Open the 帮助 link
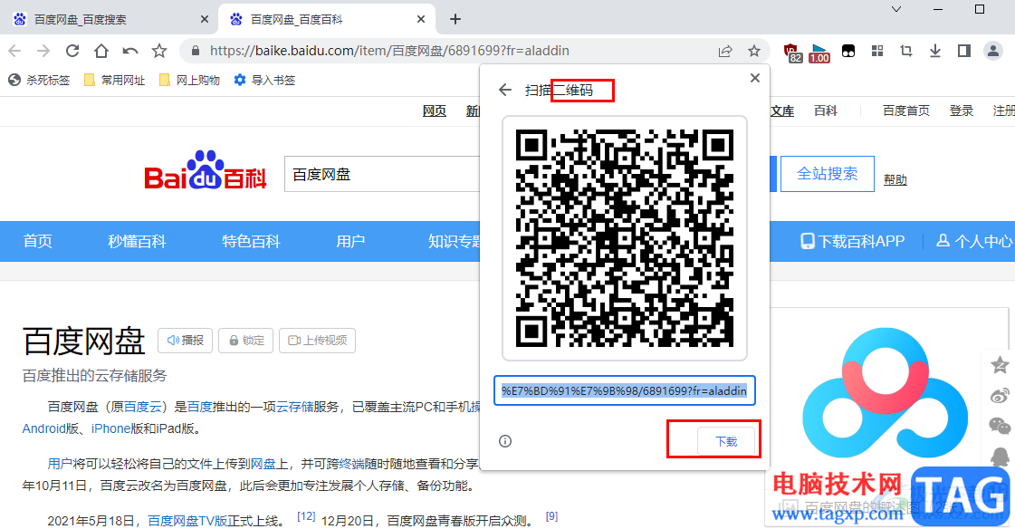 click(x=895, y=179)
